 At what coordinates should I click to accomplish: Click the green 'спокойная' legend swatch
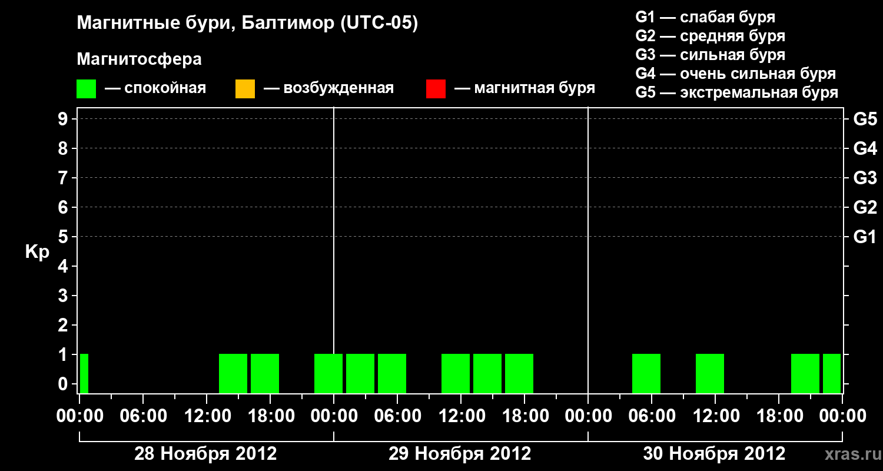pos(87,88)
